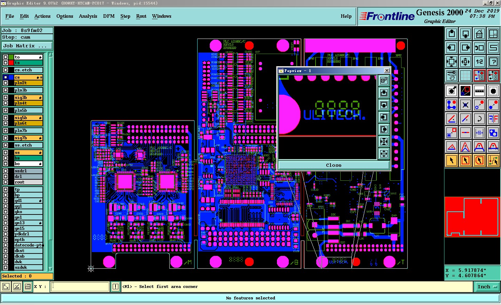Open the Actions menu
This screenshot has height=305, width=501.
point(42,16)
